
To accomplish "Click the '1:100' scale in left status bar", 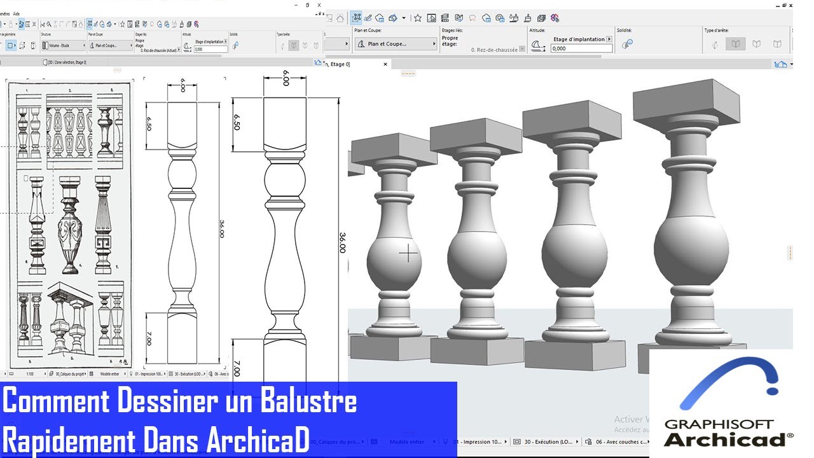I will (30, 374).
